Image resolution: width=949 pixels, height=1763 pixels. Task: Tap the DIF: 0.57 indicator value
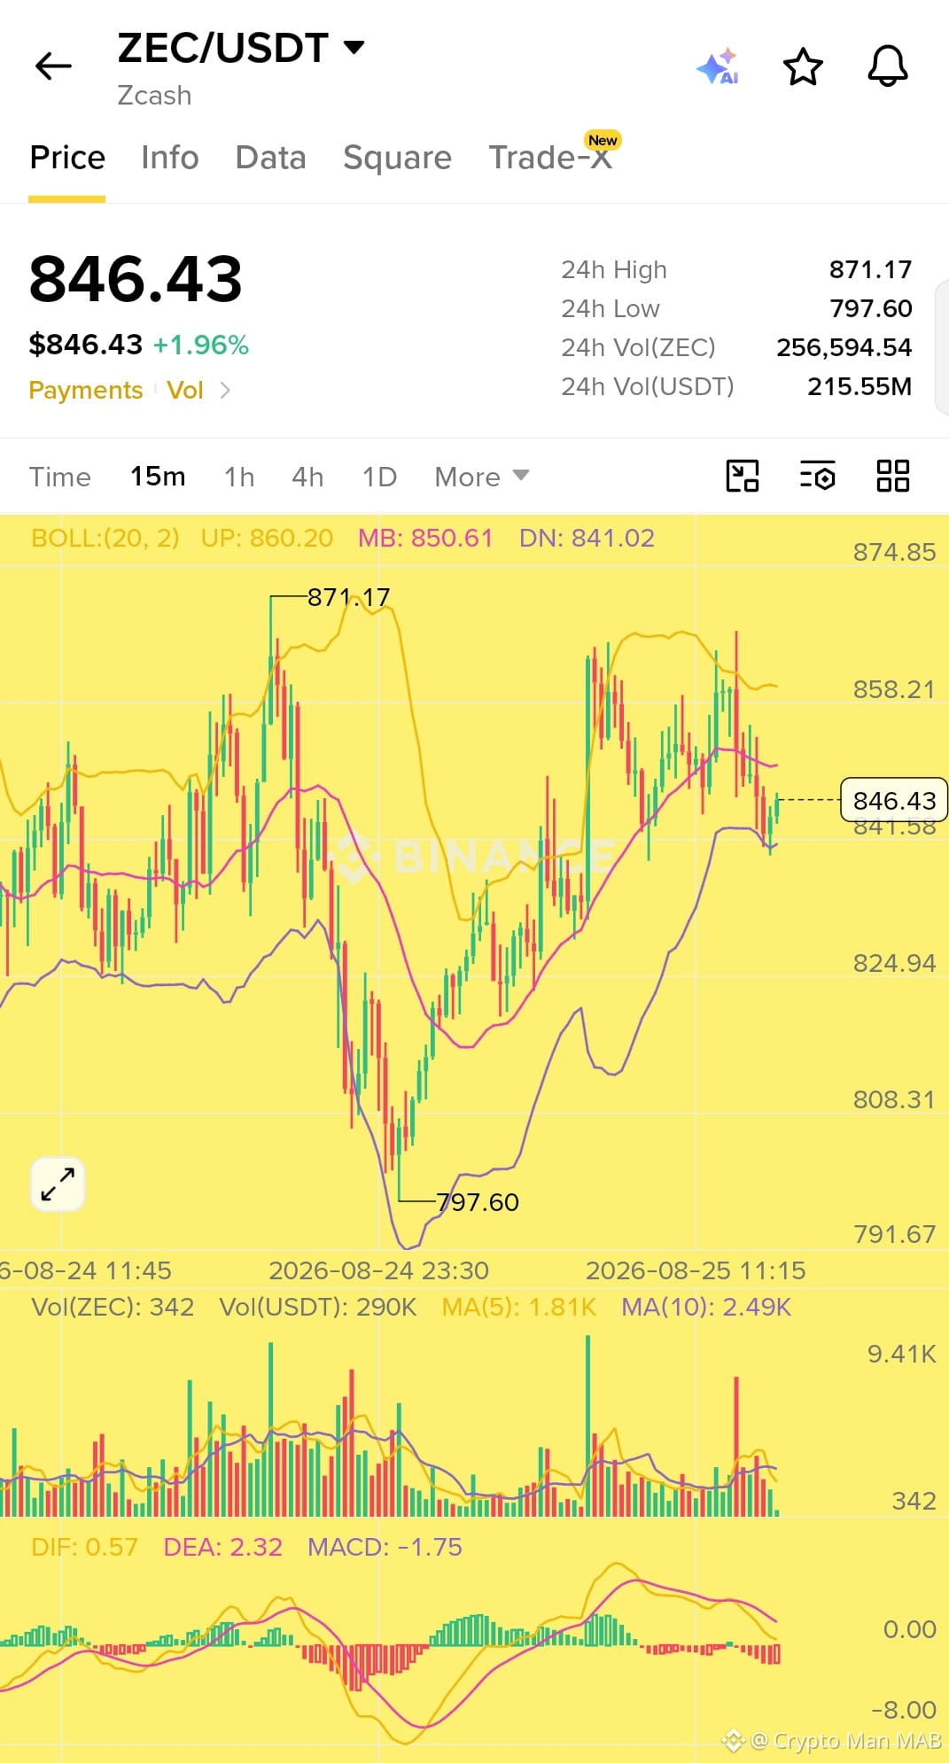(85, 1547)
